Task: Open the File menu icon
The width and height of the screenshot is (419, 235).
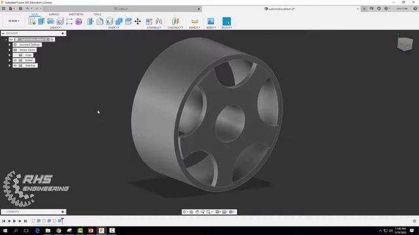Action: [12, 8]
